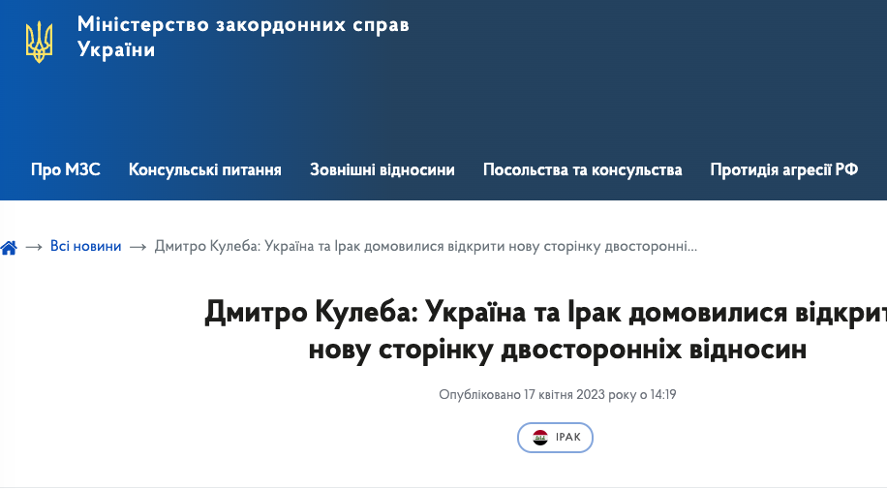Select 'Зовнішні відносини' in the navigation bar
The image size is (887, 489).
pos(382,169)
